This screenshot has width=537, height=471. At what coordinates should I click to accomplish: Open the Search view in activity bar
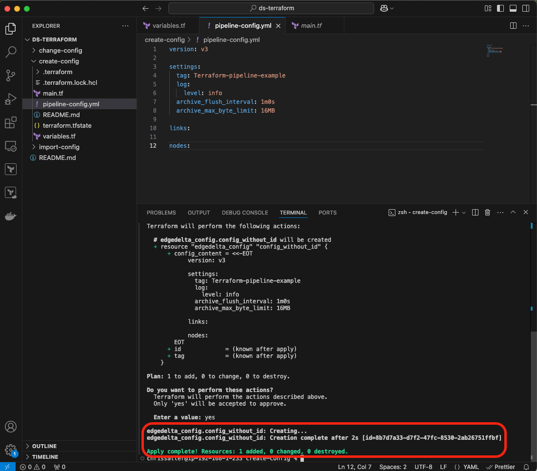point(11,52)
